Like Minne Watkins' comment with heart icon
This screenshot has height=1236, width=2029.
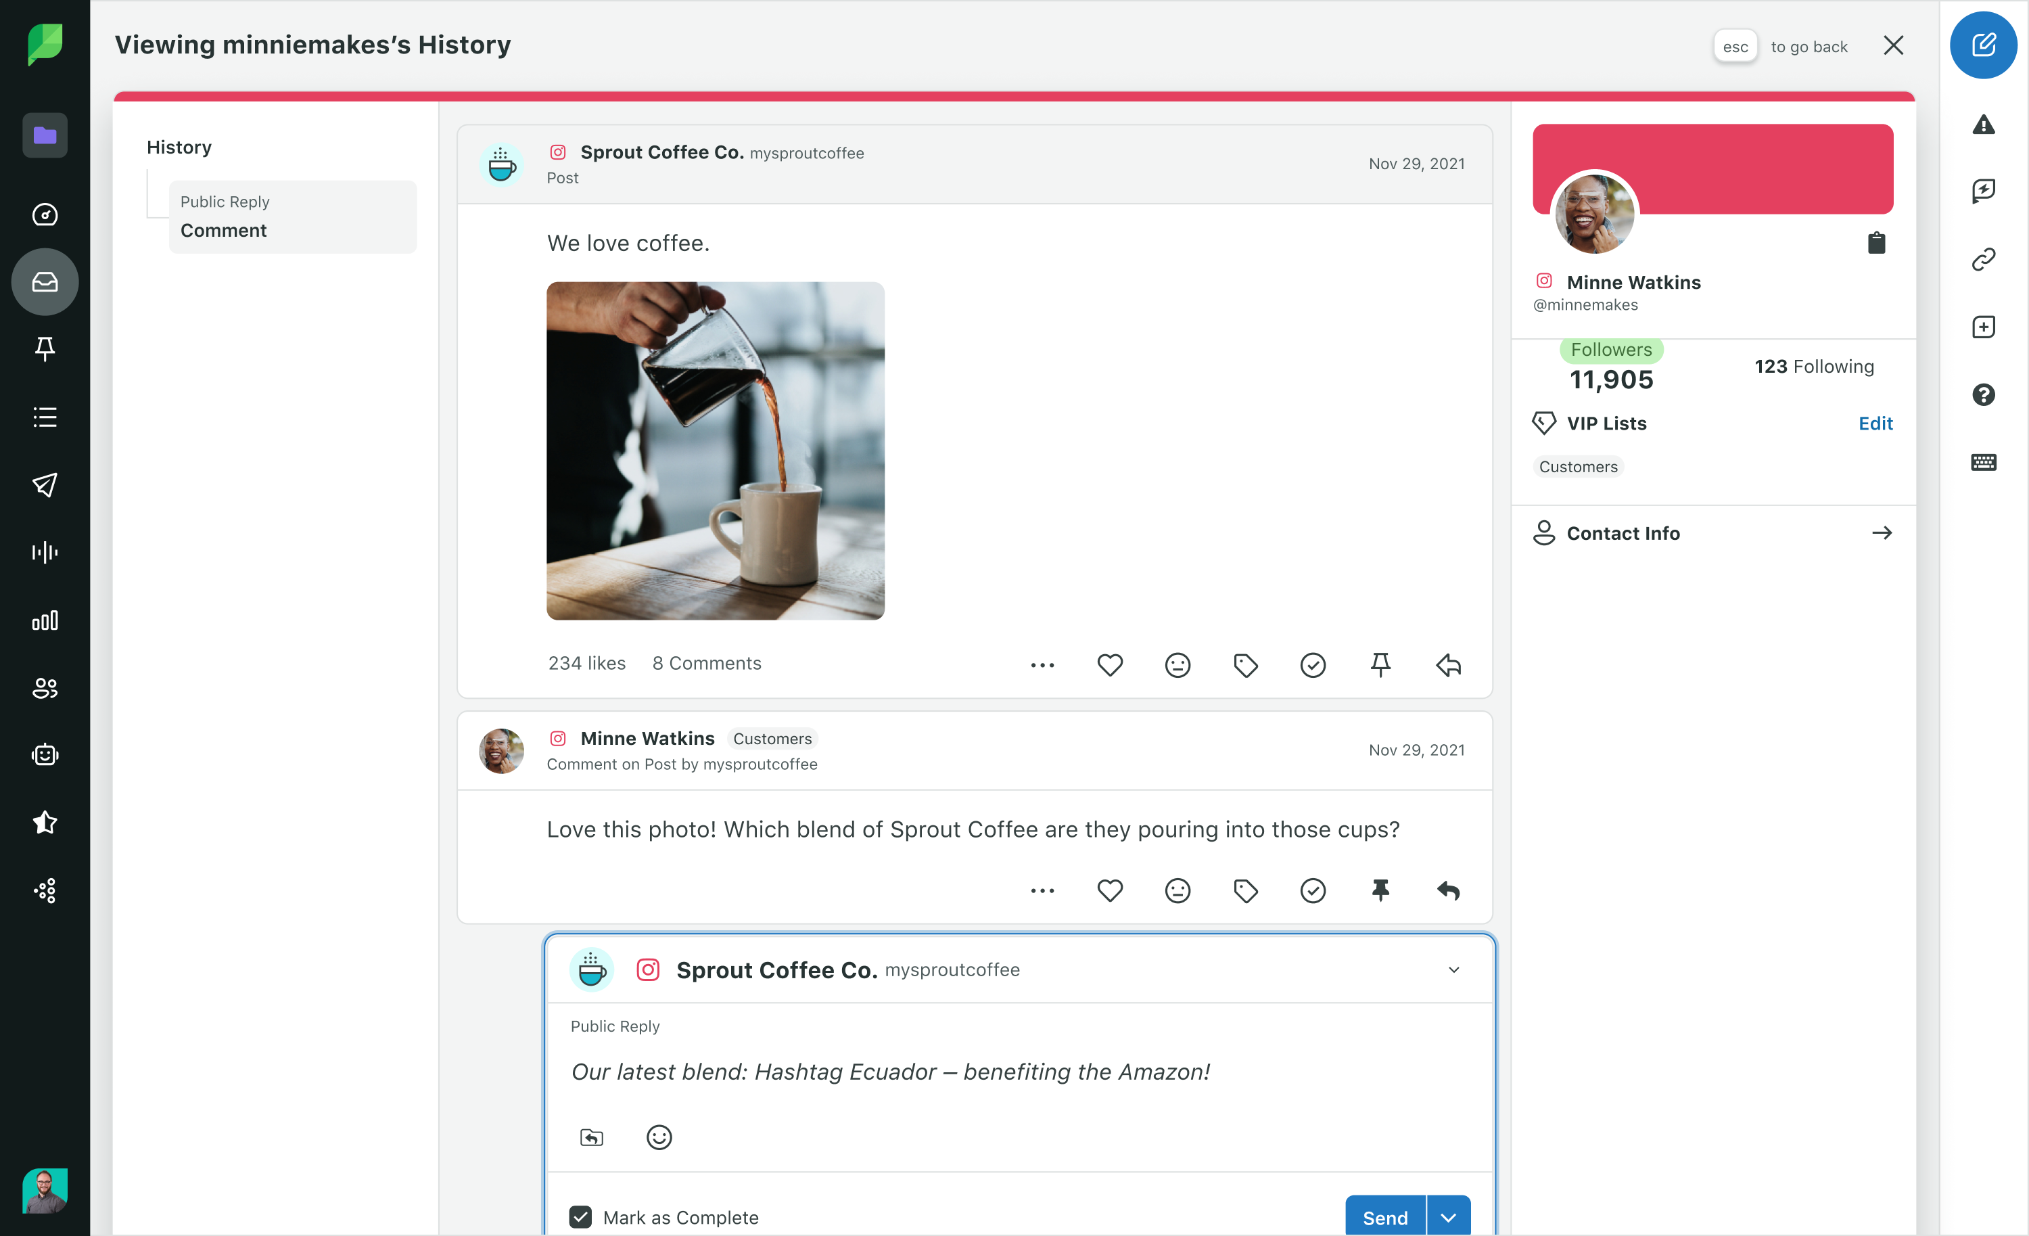1109,890
